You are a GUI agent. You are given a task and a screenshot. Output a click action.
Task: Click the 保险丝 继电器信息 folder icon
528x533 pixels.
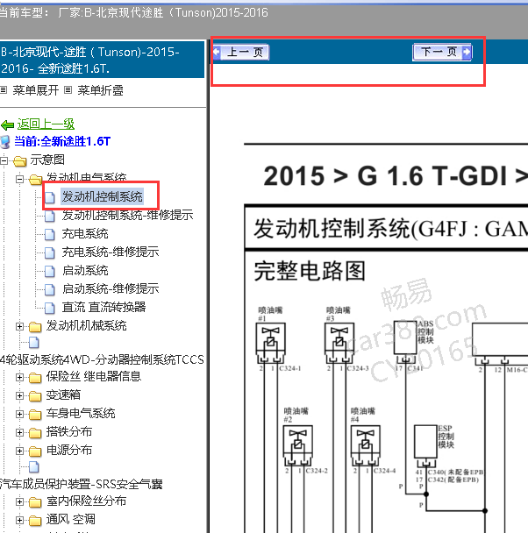(35, 378)
